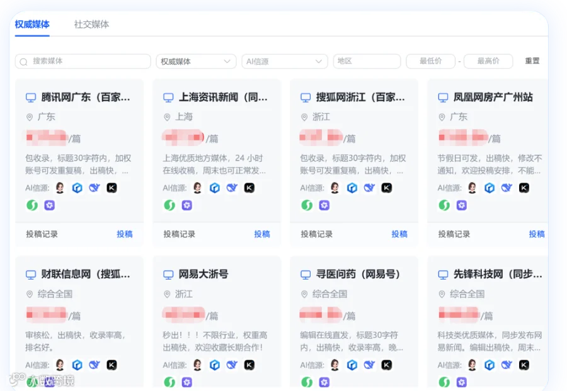Click the blue hexagon AI source icon on 腾讯网广东 card
Viewport: 567px width, 391px height.
77,188
